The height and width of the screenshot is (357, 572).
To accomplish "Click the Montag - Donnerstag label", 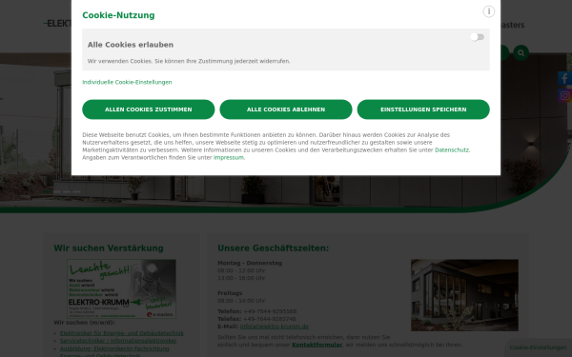I will (x=250, y=263).
